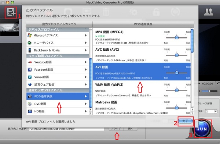The height and width of the screenshot is (144, 220).
Task: Adjust MP4 quality slider handle
Action: coord(177,37)
